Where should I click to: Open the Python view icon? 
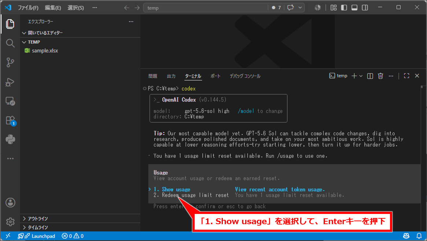(10, 140)
